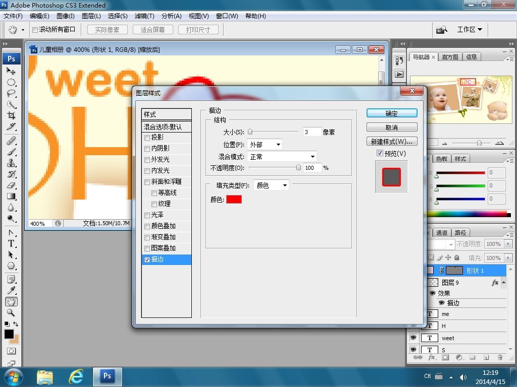517x387 pixels.
Task: Open layers panel options menu
Action: click(510, 235)
